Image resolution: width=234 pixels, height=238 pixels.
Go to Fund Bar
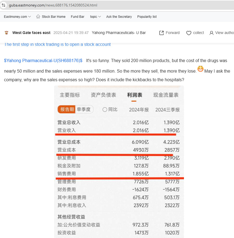tap(77, 17)
